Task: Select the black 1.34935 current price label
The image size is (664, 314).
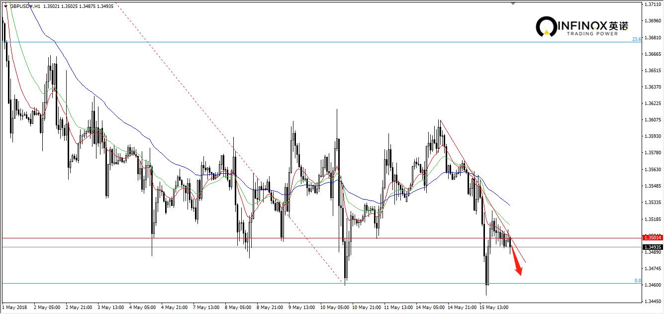Action: [x=653, y=247]
